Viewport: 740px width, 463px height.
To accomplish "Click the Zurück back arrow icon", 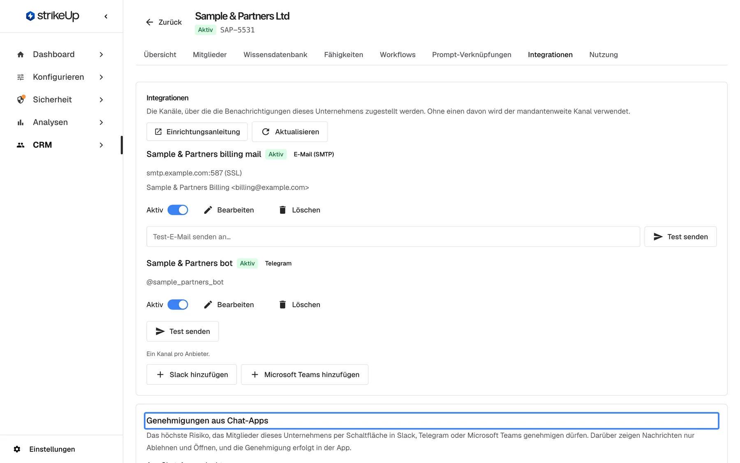I will click(150, 22).
